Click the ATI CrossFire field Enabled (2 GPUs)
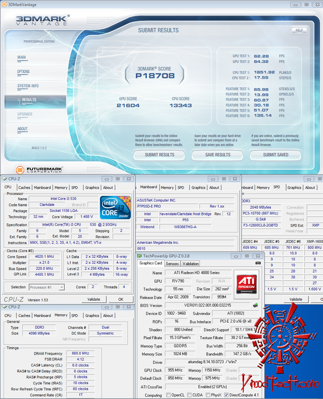This screenshot has width=323, height=399. [x=212, y=387]
